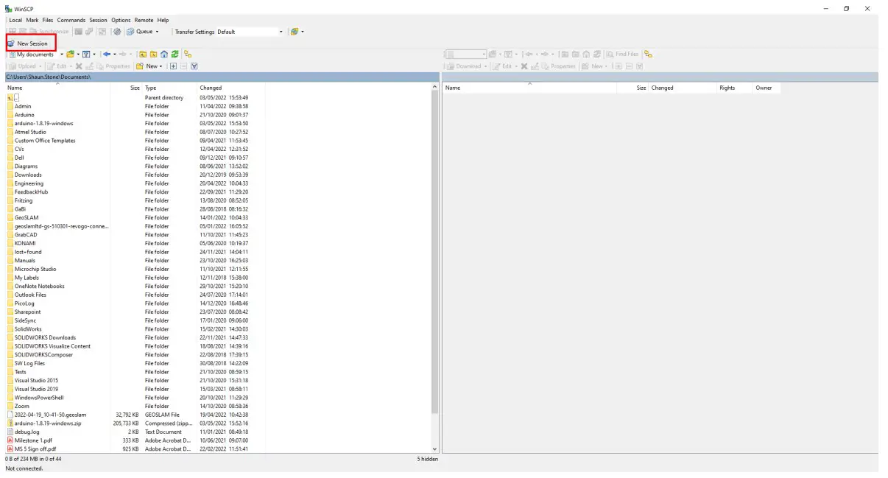
Task: Open the Transfer Settings Default dropdown
Action: [281, 31]
